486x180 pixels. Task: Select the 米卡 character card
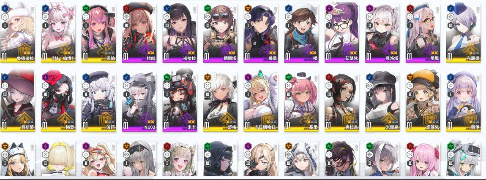[x=180, y=102]
